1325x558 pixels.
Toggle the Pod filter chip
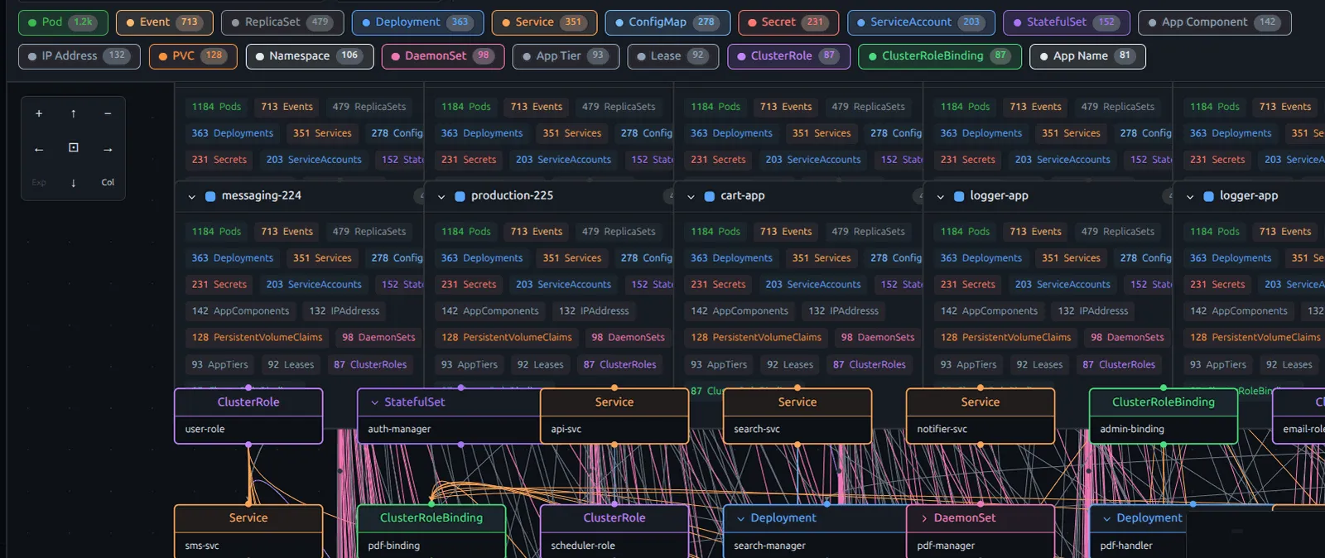pyautogui.click(x=63, y=22)
